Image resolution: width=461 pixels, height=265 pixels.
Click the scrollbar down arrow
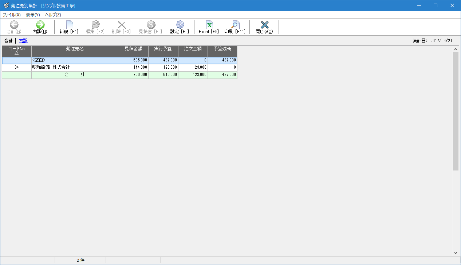coord(456,253)
